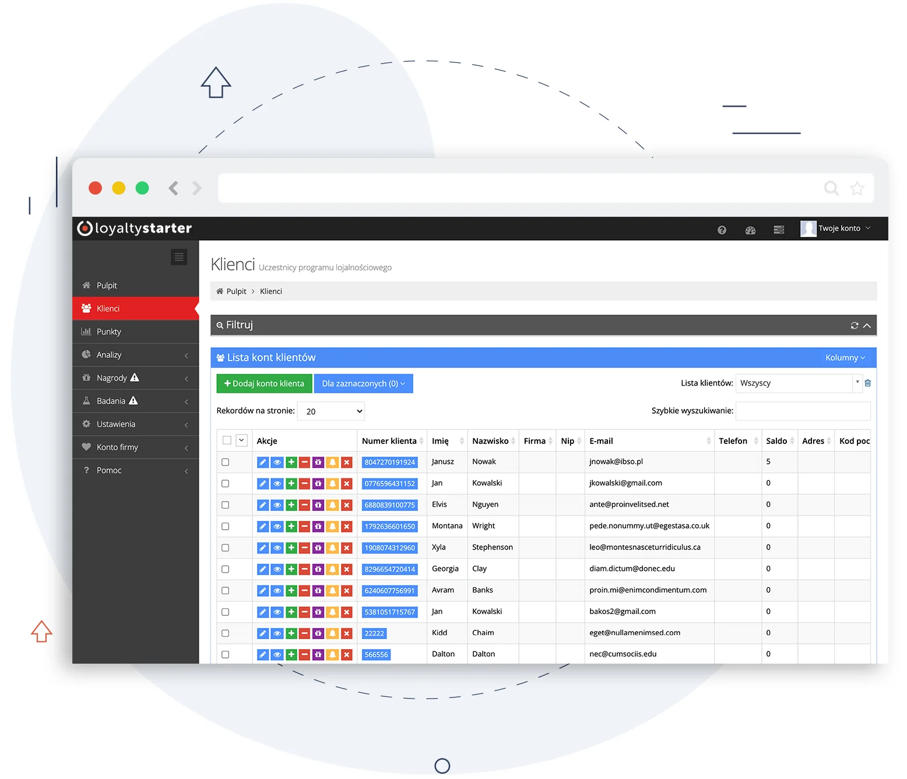
Task: Toggle the sidebar hamburger menu icon
Action: coord(179,257)
